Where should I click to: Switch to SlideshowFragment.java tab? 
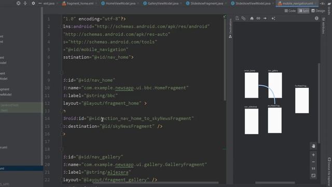click(205, 4)
